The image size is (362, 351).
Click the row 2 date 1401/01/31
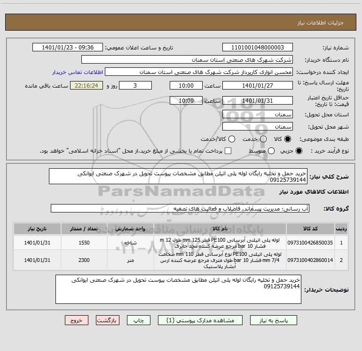(x=37, y=260)
